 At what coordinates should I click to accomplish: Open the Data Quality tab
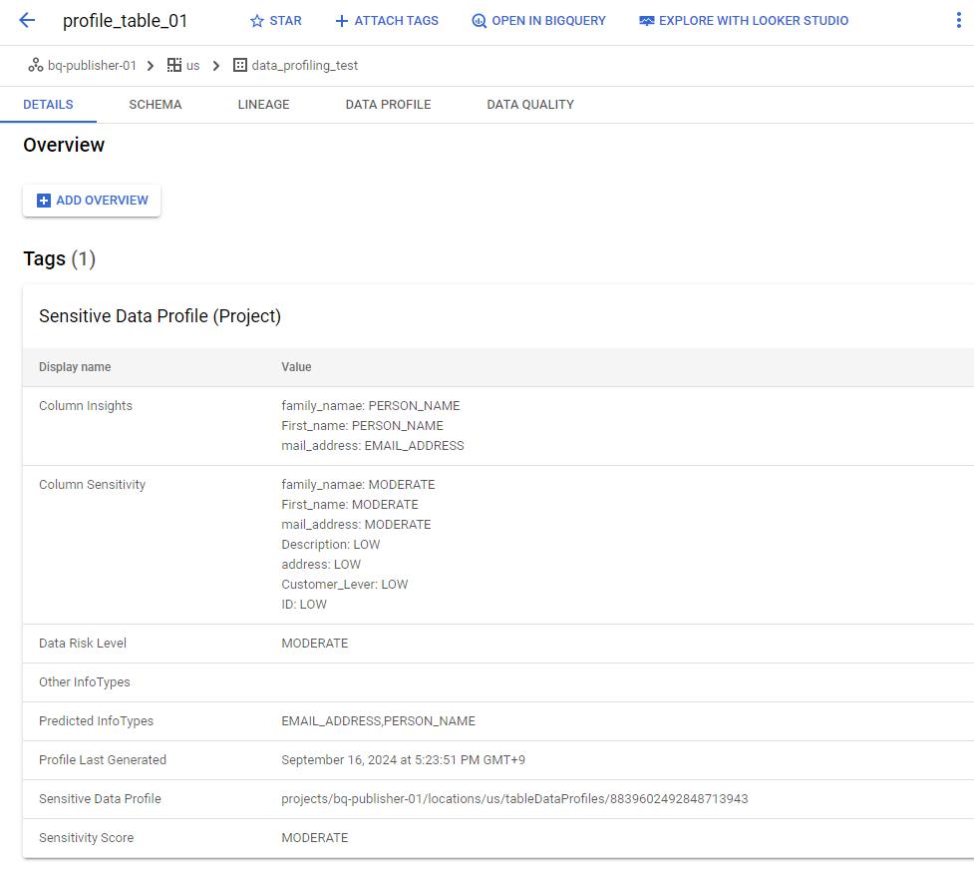click(530, 105)
